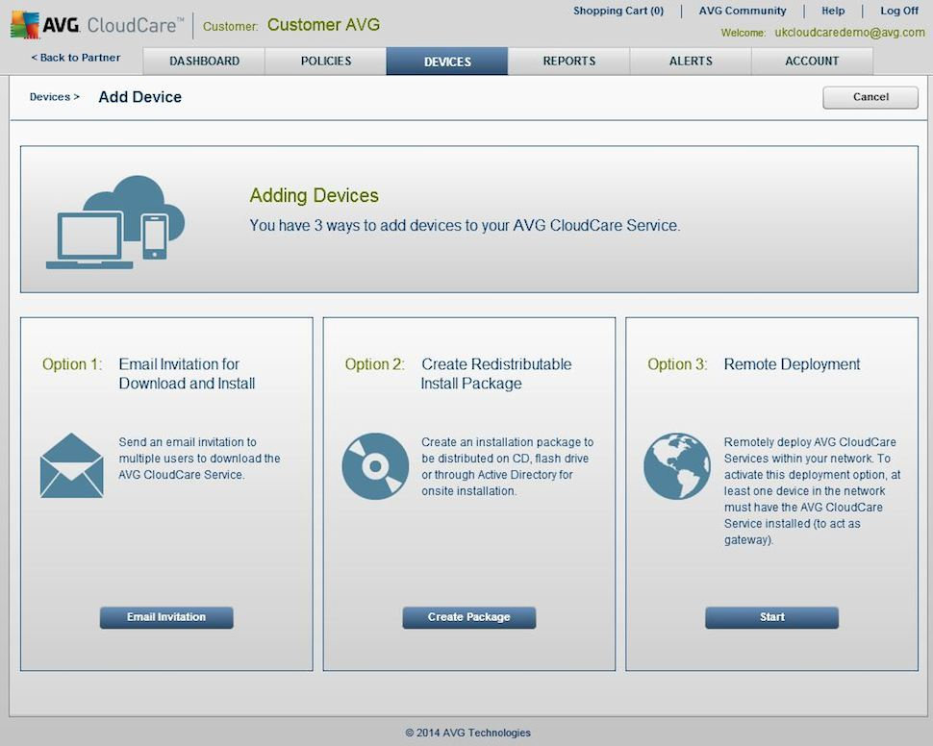Click the envelope icon for email invitation
Image resolution: width=933 pixels, height=746 pixels.
[x=71, y=465]
